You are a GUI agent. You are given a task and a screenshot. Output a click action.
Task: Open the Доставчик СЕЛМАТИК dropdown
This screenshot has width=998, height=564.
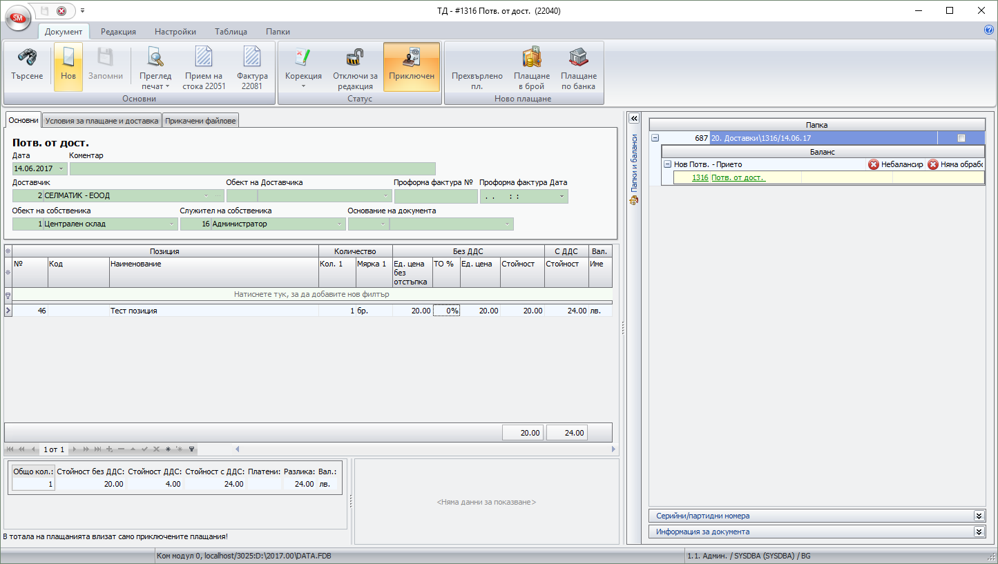pos(207,195)
